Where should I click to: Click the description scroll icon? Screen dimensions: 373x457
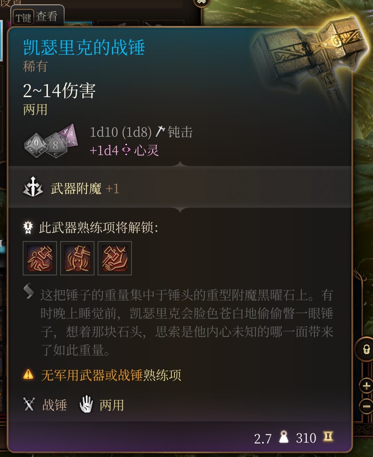pyautogui.click(x=29, y=291)
